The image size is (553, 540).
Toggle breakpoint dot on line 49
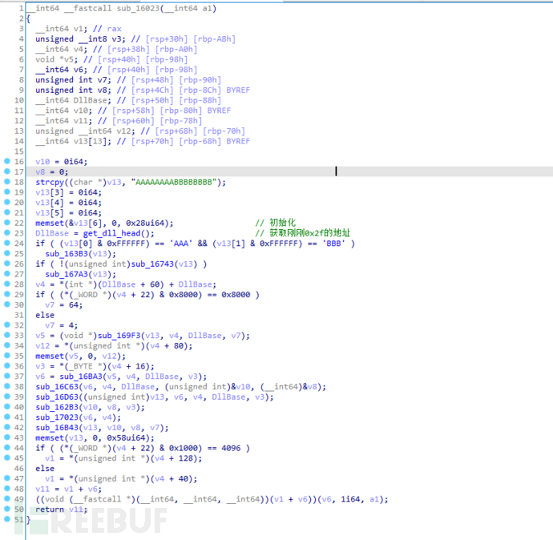(7, 498)
